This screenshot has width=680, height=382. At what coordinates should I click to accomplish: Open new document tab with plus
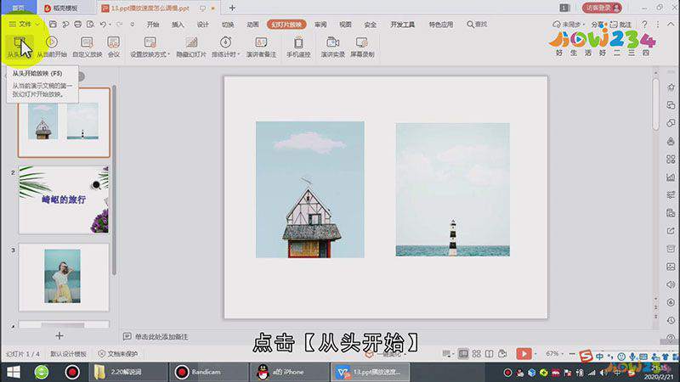pyautogui.click(x=232, y=8)
